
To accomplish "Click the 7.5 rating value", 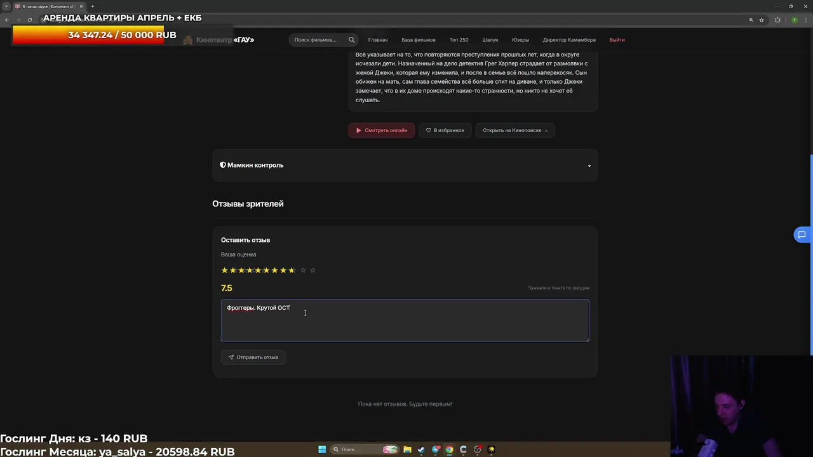I will click(x=226, y=288).
